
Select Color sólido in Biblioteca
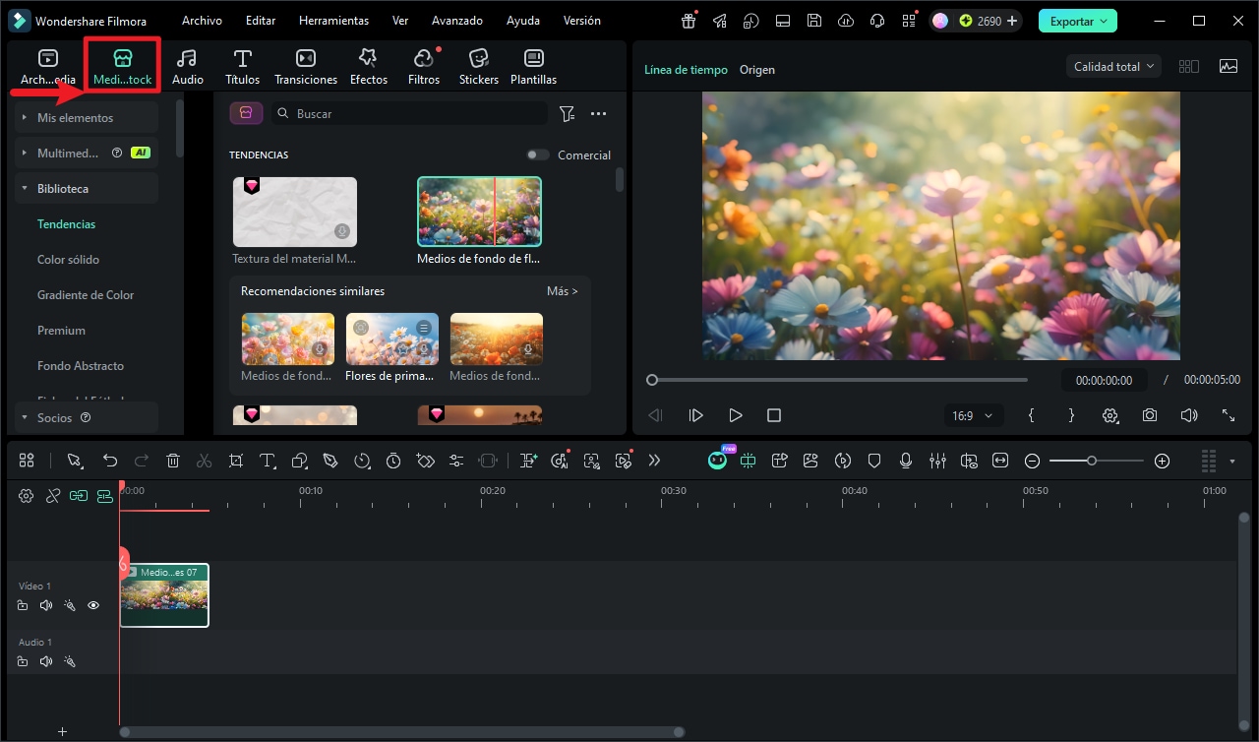point(68,260)
